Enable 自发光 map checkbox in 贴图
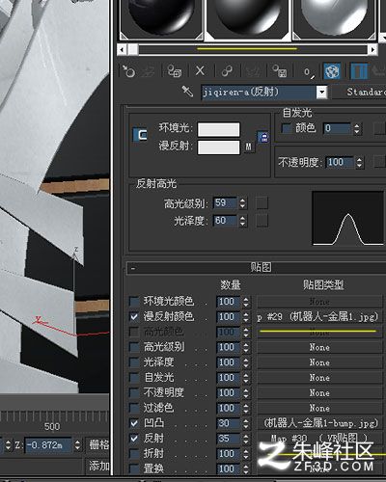Screen dimensions: 386x482 pos(134,377)
